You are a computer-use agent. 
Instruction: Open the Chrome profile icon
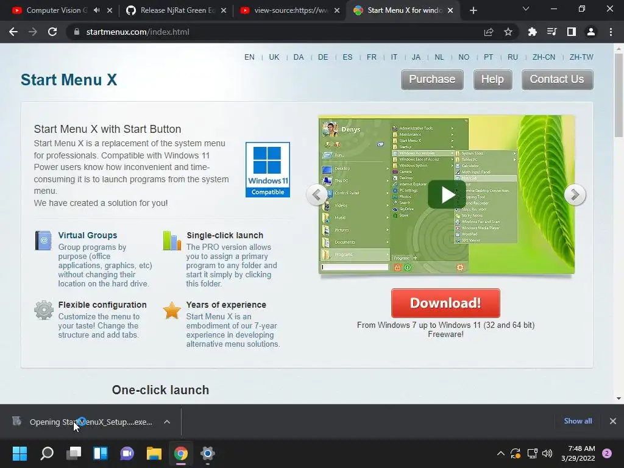[x=590, y=32]
